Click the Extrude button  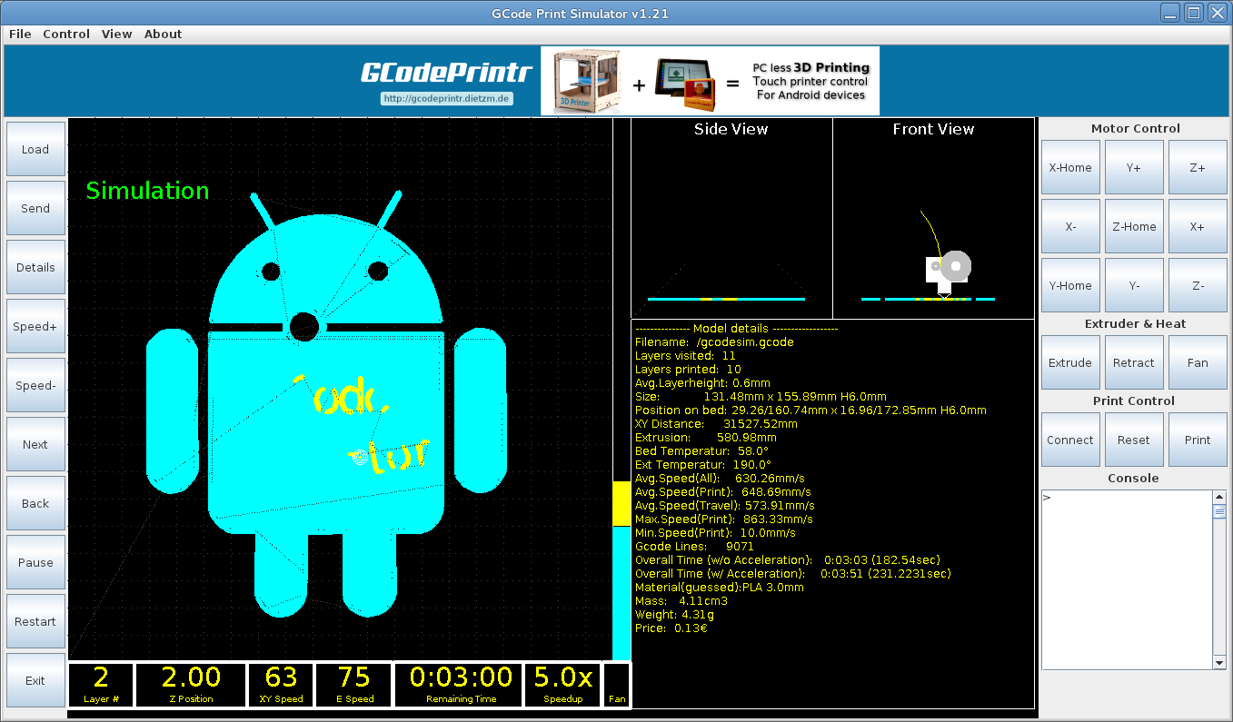coord(1070,362)
